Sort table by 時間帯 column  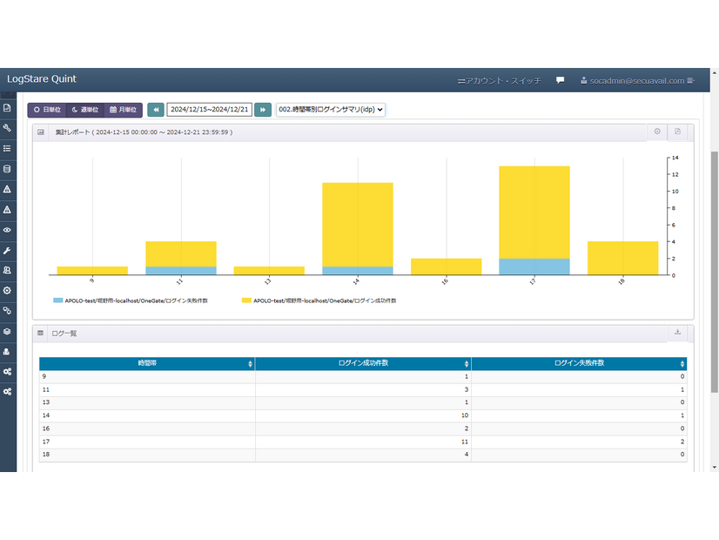click(x=146, y=363)
